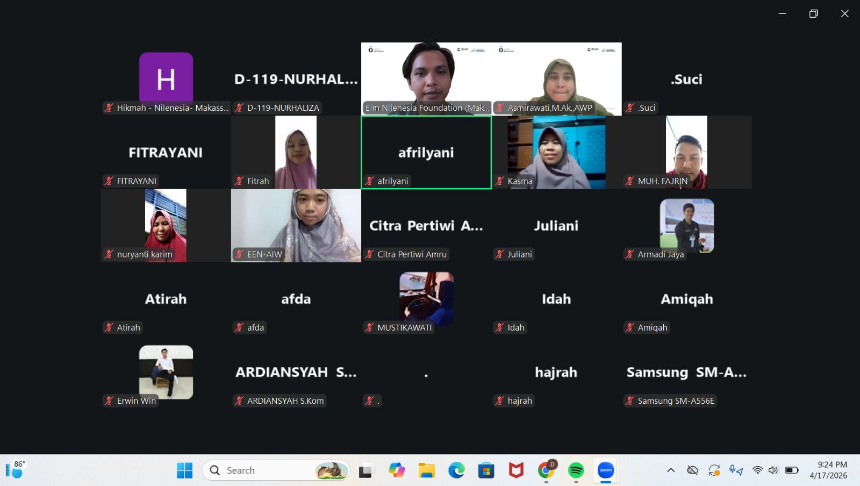Select Eim Nilenesia Foundation video tile

point(426,79)
